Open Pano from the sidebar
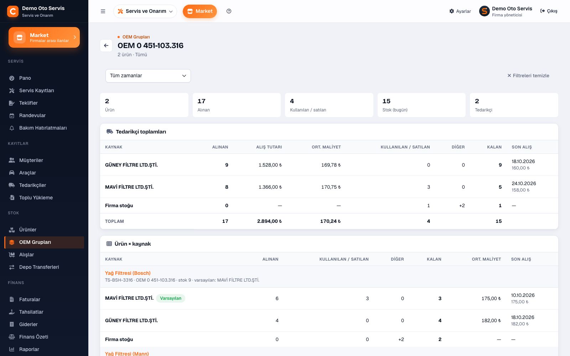Screen dimensions: 570x356 [x=44, y=78]
